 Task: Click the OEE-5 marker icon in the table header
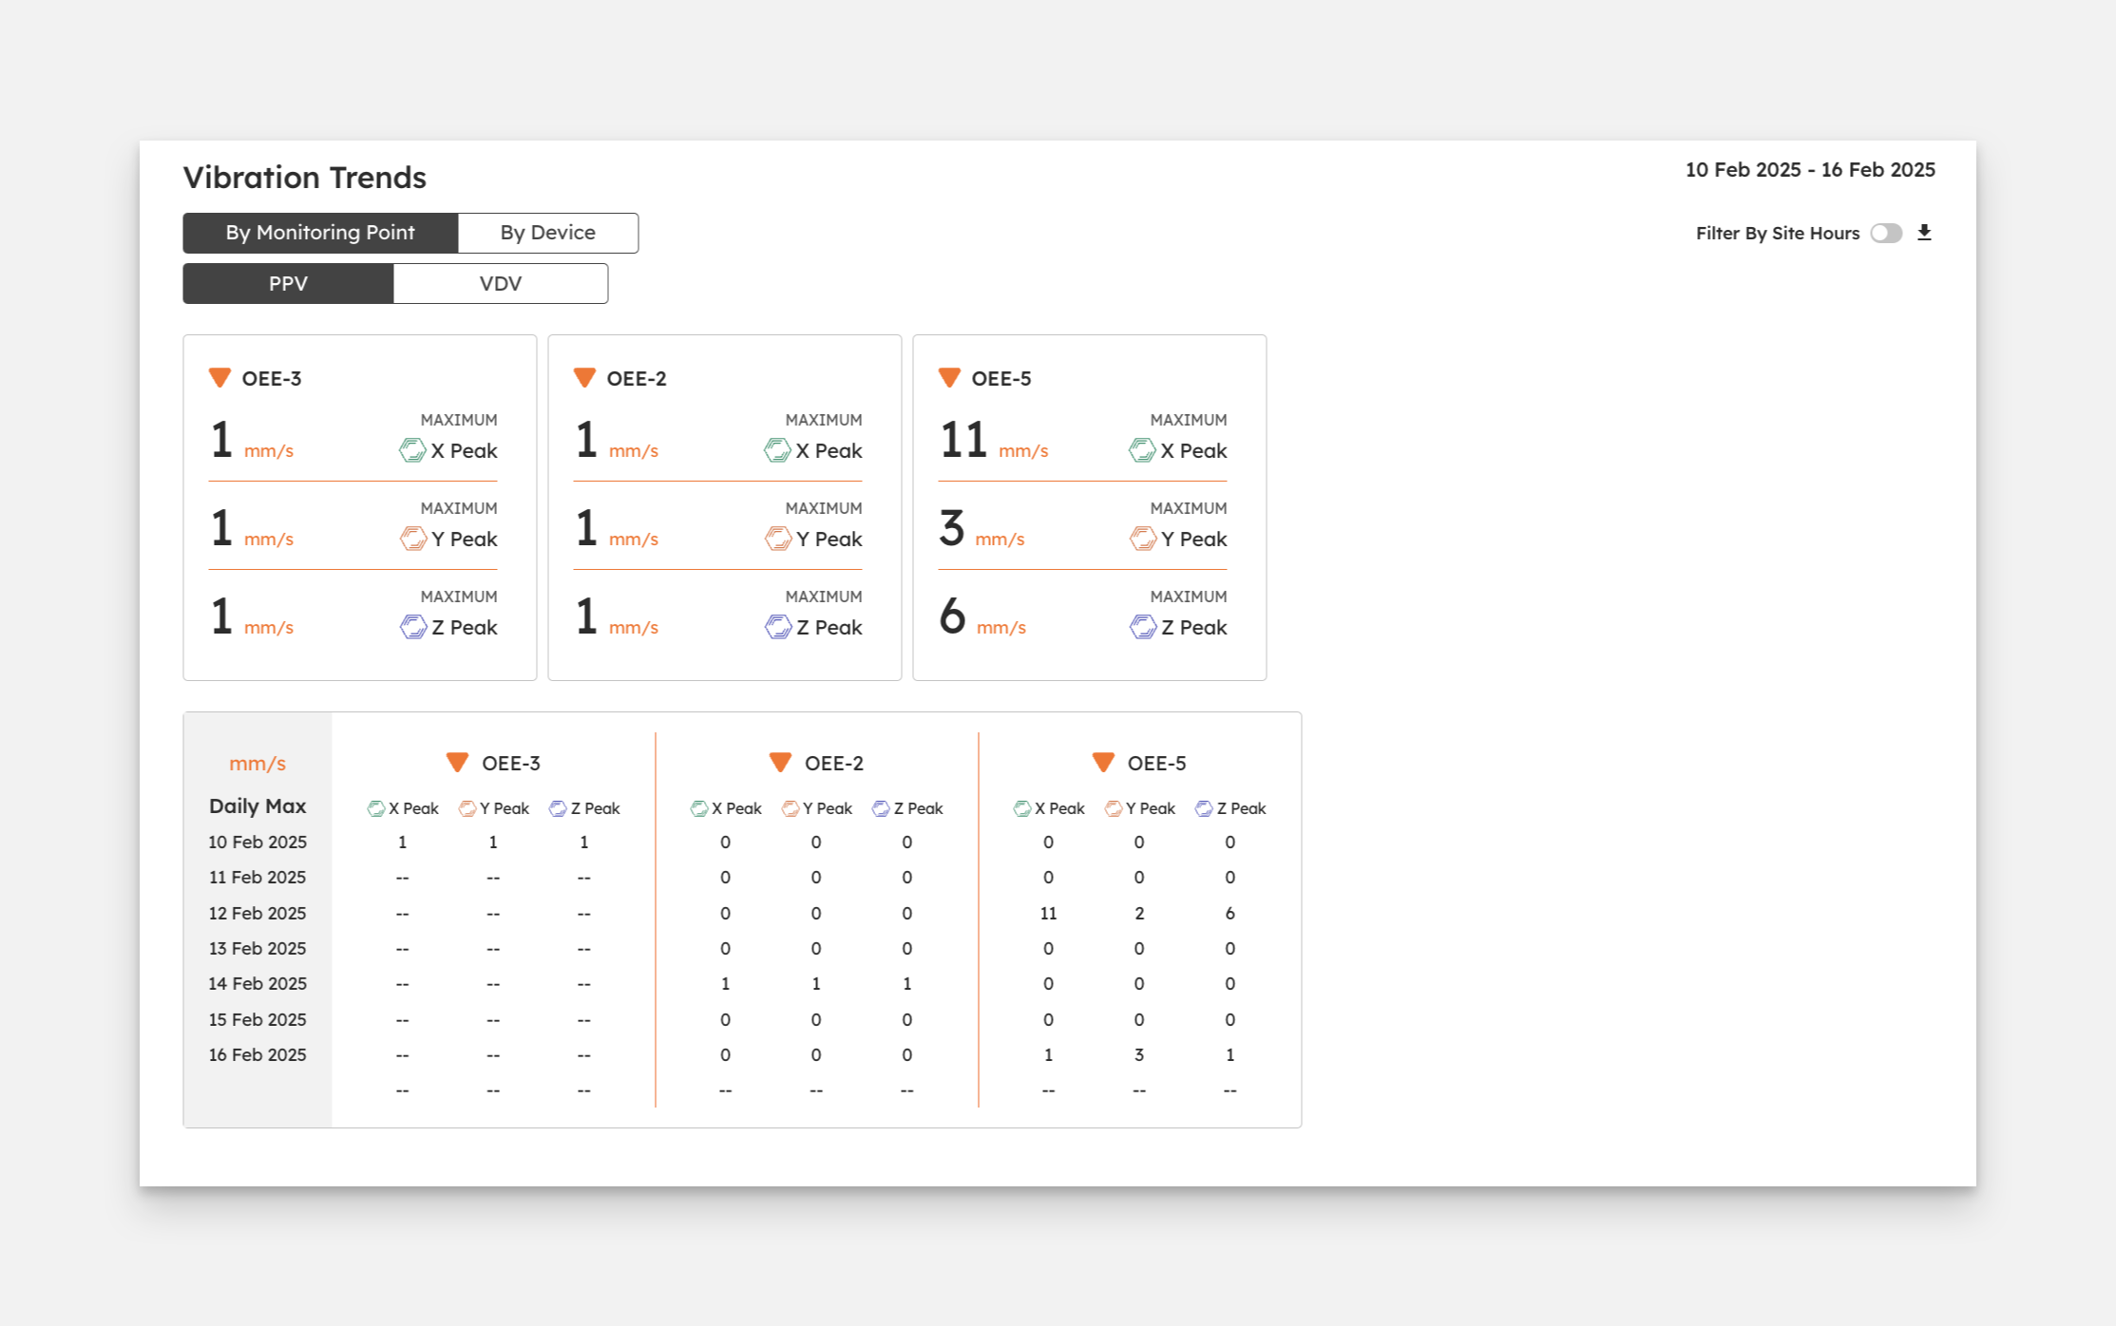tap(1102, 763)
